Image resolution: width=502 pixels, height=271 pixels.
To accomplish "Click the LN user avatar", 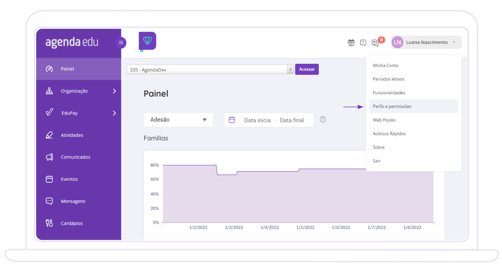I will 397,42.
